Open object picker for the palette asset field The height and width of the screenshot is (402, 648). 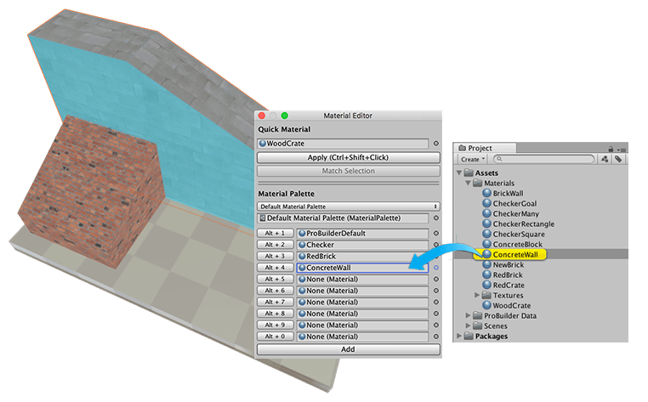(x=436, y=218)
